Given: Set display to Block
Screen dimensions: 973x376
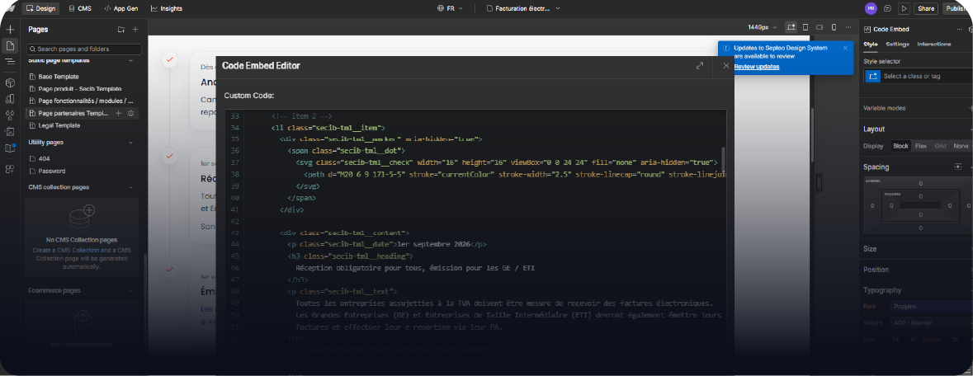Looking at the screenshot, I should click(x=900, y=146).
